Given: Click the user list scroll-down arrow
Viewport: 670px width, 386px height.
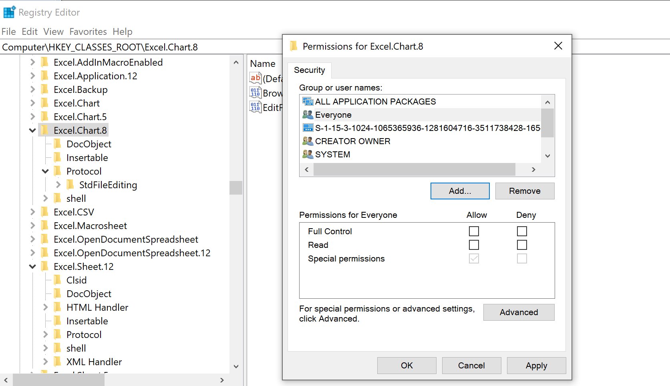Looking at the screenshot, I should click(x=547, y=156).
